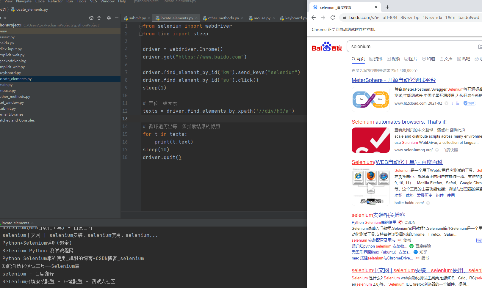Open the Project panel settings gear

point(109,18)
